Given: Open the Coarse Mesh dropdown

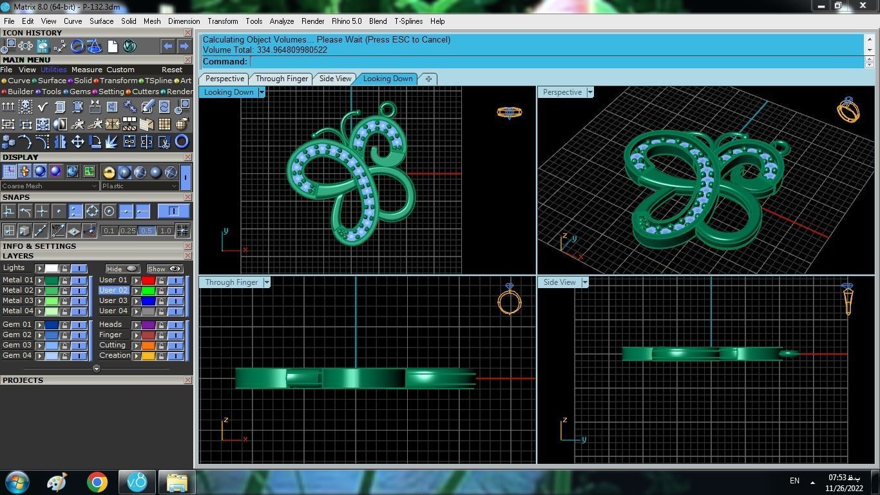Looking at the screenshot, I should click(x=50, y=186).
